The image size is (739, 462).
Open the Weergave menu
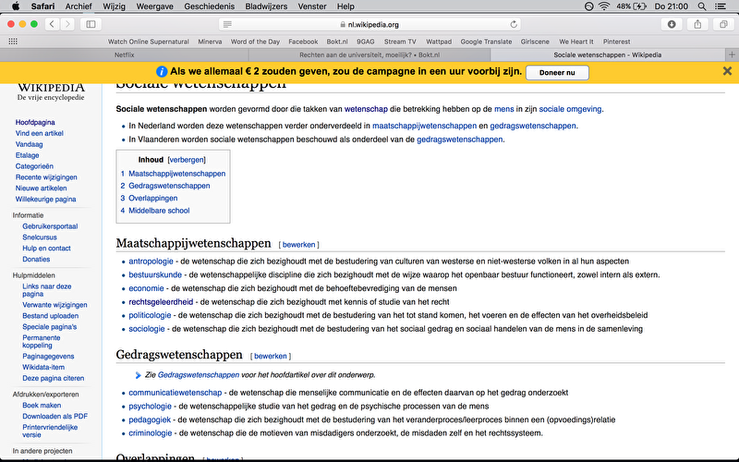pos(154,6)
